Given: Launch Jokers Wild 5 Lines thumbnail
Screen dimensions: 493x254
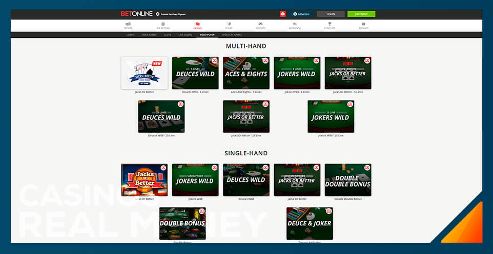Looking at the screenshot, I should click(x=297, y=73).
